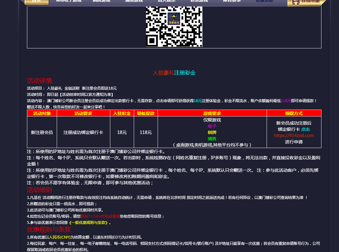The width and height of the screenshot is (339, 252).
Task: Click the 活动时间 即日起 line
Action: coord(70,94)
